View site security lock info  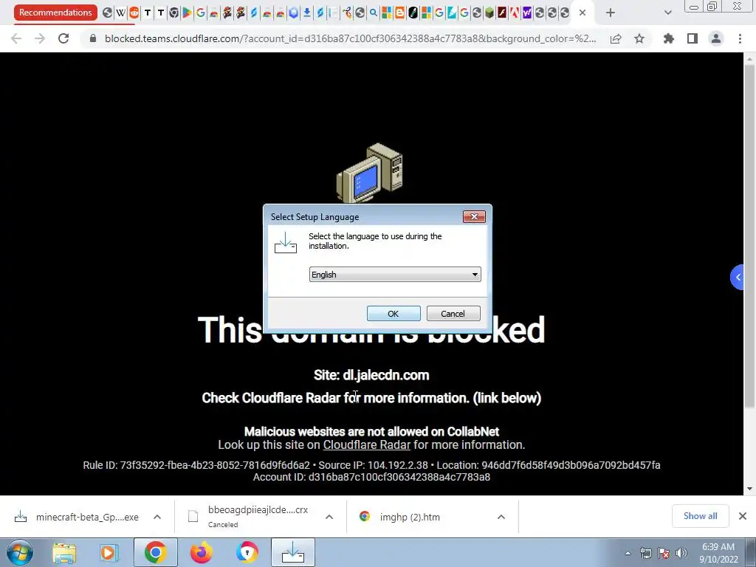pyautogui.click(x=93, y=38)
